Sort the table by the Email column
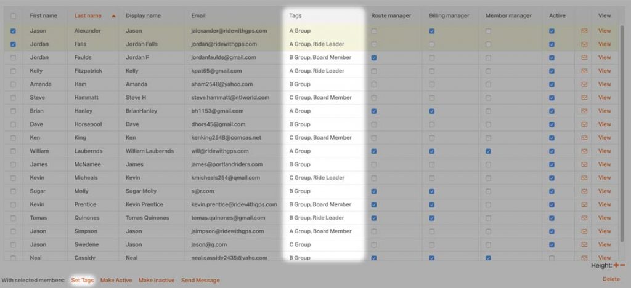The width and height of the screenshot is (631, 288). pos(198,15)
